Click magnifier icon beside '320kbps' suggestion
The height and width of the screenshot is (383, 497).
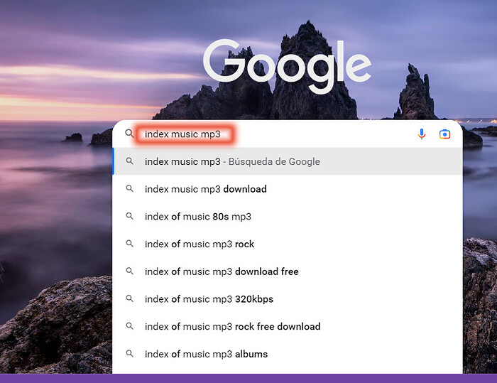point(129,298)
